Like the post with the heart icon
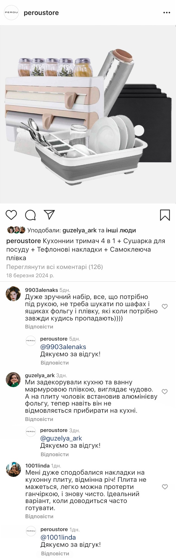The height and width of the screenshot is (560, 176). point(11,215)
